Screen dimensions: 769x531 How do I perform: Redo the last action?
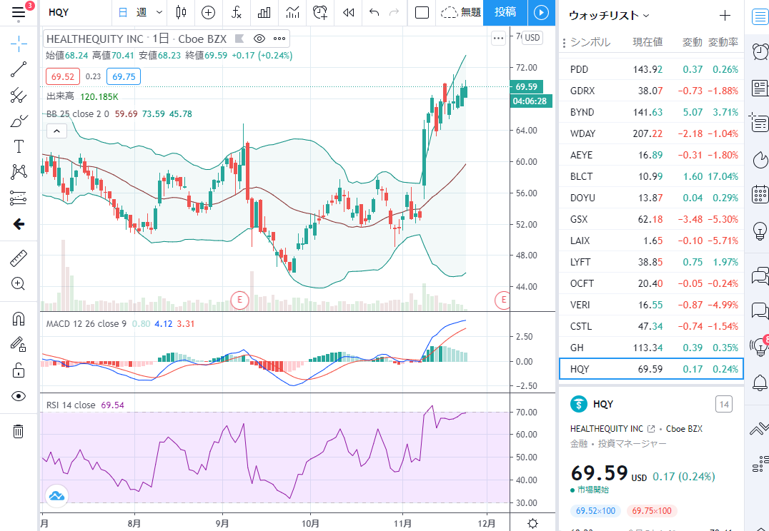pos(394,13)
